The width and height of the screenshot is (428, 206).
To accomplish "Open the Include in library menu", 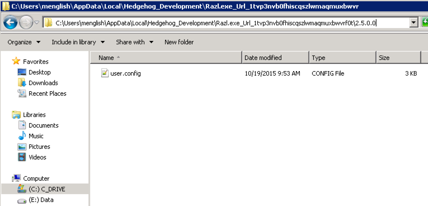I will (x=78, y=42).
